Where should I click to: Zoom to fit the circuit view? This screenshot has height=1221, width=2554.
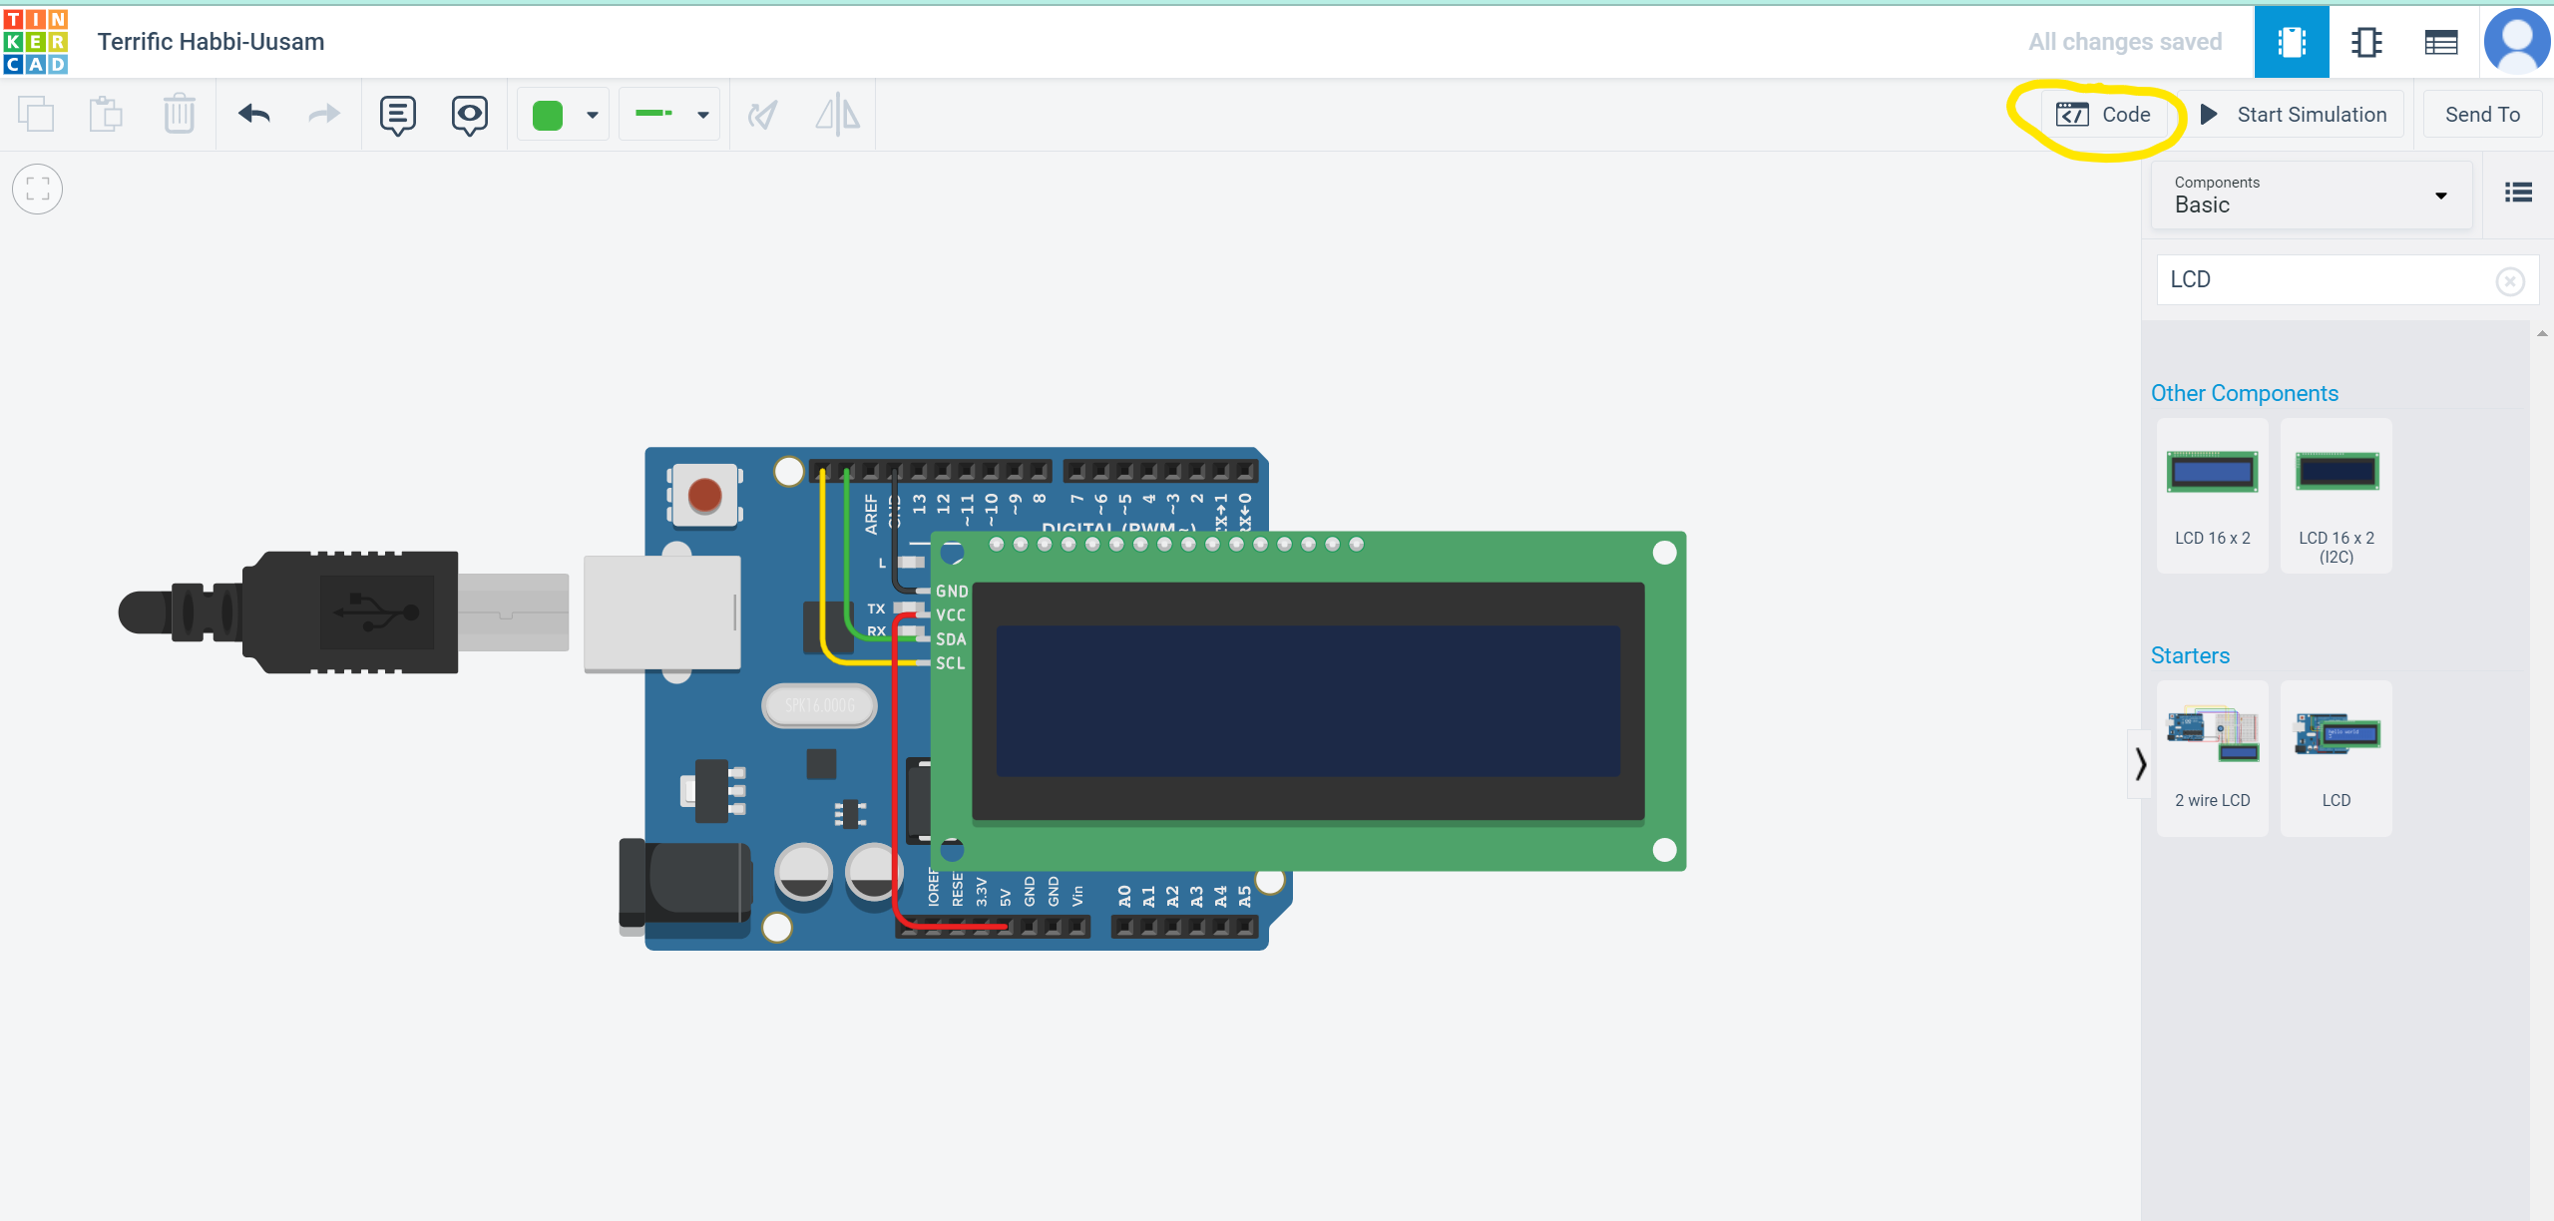[38, 190]
